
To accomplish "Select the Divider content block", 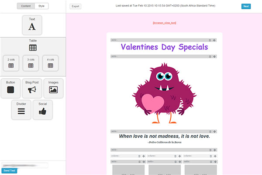I will pos(21,110).
